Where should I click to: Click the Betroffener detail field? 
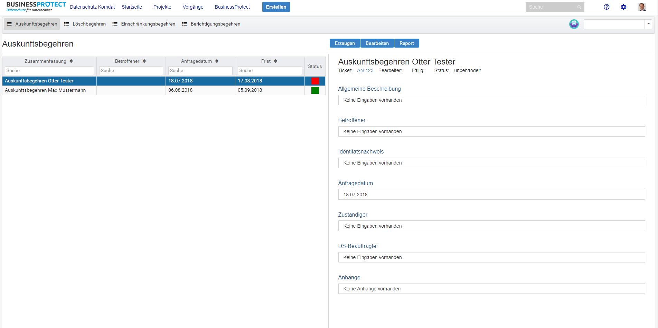pos(491,131)
